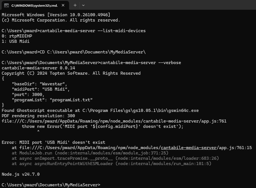Click the "1: USB Midi" device line
The height and width of the screenshot is (188, 256).
[x=16, y=41]
